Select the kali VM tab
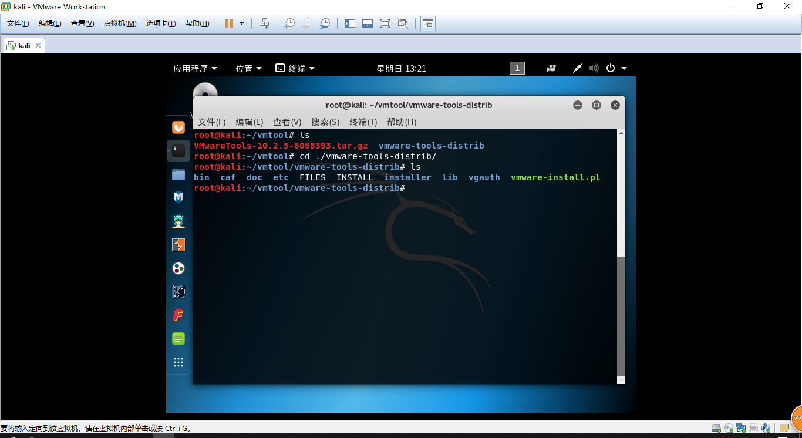 tap(23, 45)
